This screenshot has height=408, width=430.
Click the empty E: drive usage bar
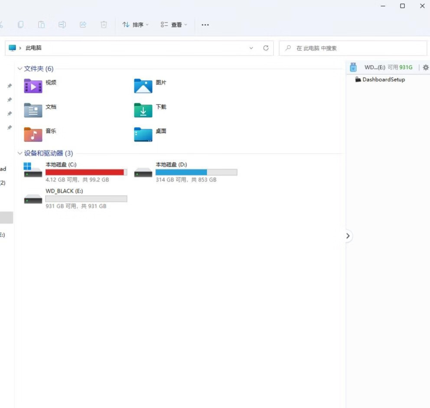[86, 199]
